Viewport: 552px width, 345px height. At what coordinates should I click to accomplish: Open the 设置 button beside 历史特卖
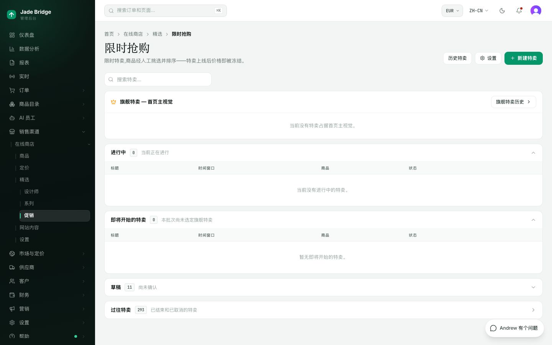click(488, 58)
